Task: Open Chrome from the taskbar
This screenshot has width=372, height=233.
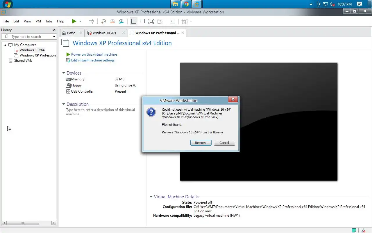Action: [186, 4]
